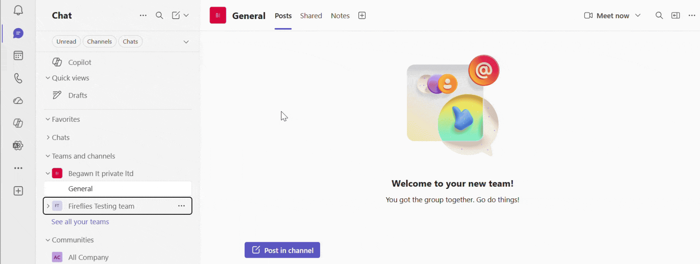Collapse the Begawn It private ltd team
This screenshot has width=700, height=264.
tap(48, 174)
